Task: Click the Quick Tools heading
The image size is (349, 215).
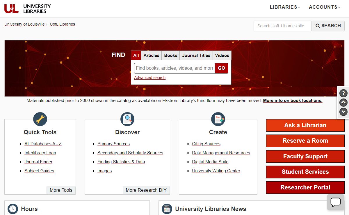Action: click(x=40, y=132)
